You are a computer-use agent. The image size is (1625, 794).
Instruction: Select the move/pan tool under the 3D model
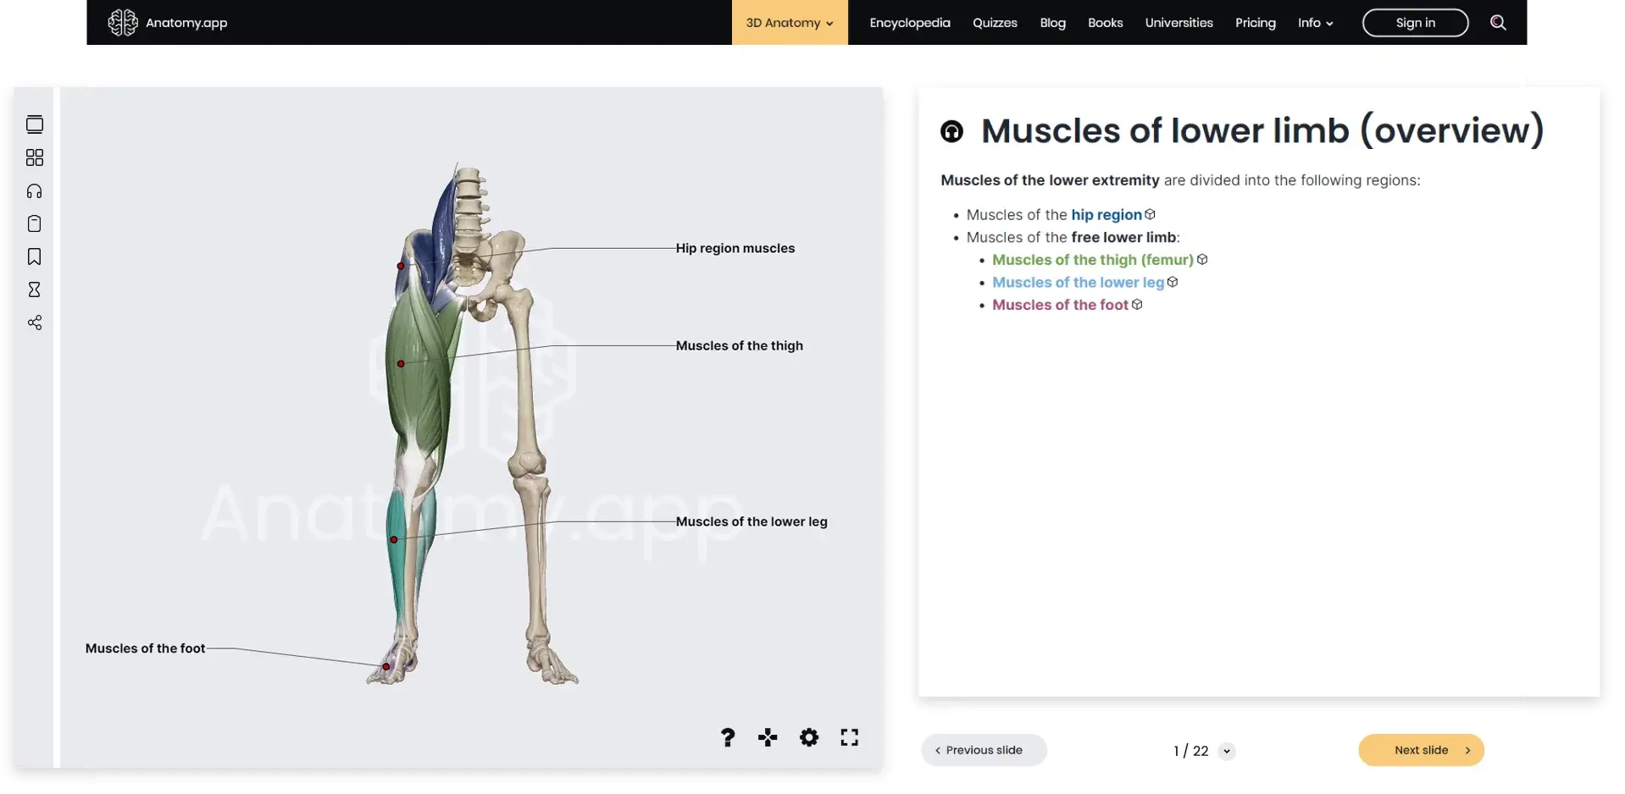coord(767,737)
